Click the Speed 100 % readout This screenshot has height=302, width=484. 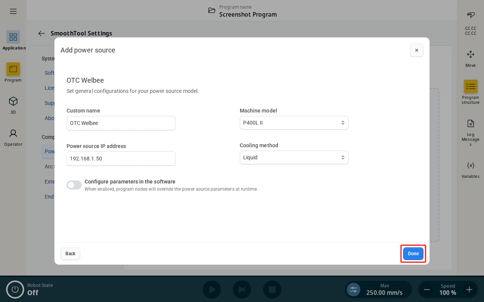pos(448,290)
